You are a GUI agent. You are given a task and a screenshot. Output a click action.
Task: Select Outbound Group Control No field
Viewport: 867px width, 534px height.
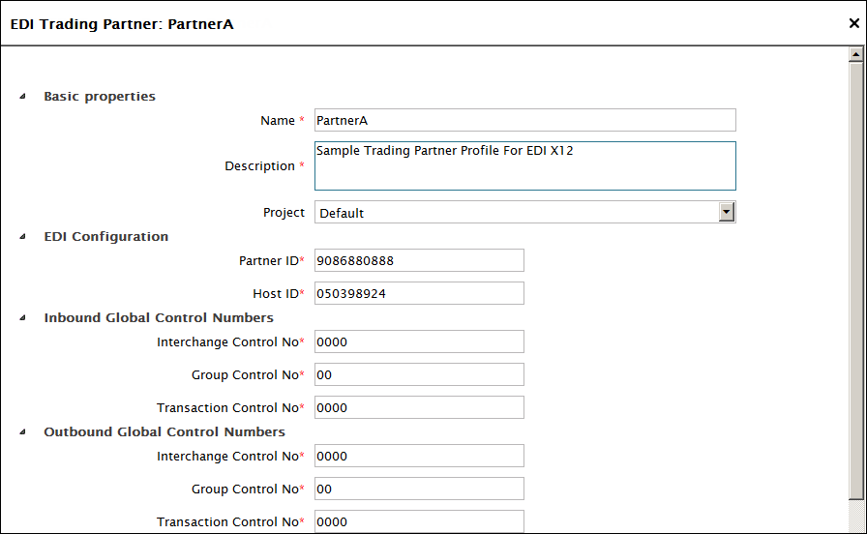(419, 489)
